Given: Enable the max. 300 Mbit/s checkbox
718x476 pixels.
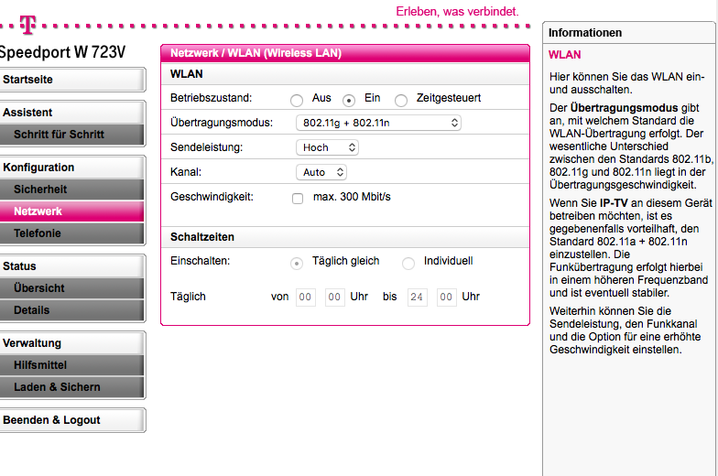Looking at the screenshot, I should (x=298, y=198).
